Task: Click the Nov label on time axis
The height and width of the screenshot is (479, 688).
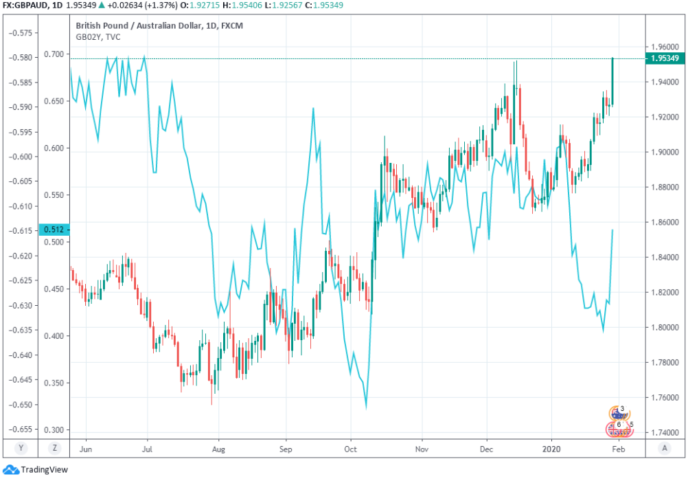Action: [422, 449]
